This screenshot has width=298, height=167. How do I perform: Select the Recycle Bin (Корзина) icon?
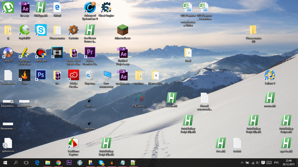(x=90, y=75)
